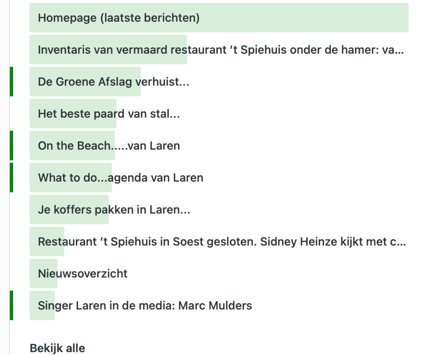Click green marker beside What to do row
The height and width of the screenshot is (355, 434).
click(11, 177)
